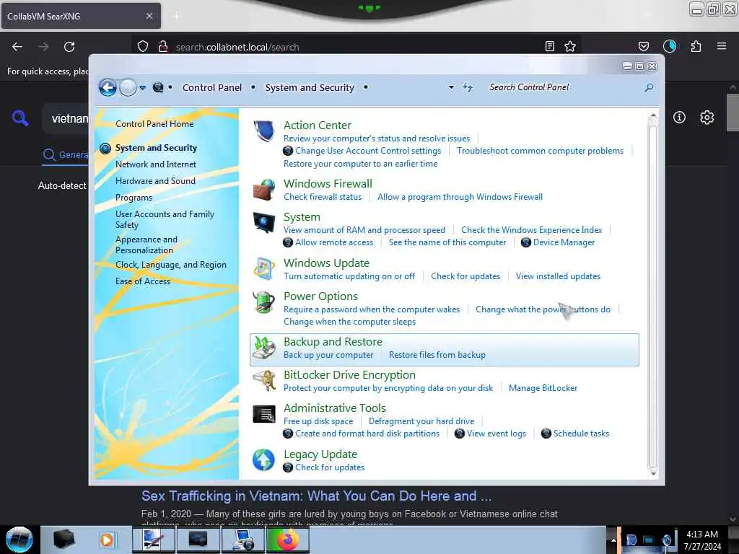
Task: Open the Windows Start orb
Action: point(19,540)
